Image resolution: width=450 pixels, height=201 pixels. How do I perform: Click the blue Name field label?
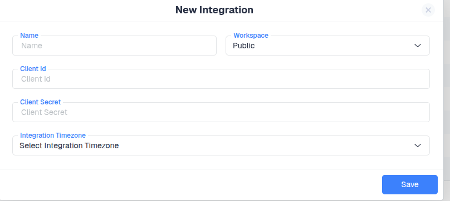point(30,36)
